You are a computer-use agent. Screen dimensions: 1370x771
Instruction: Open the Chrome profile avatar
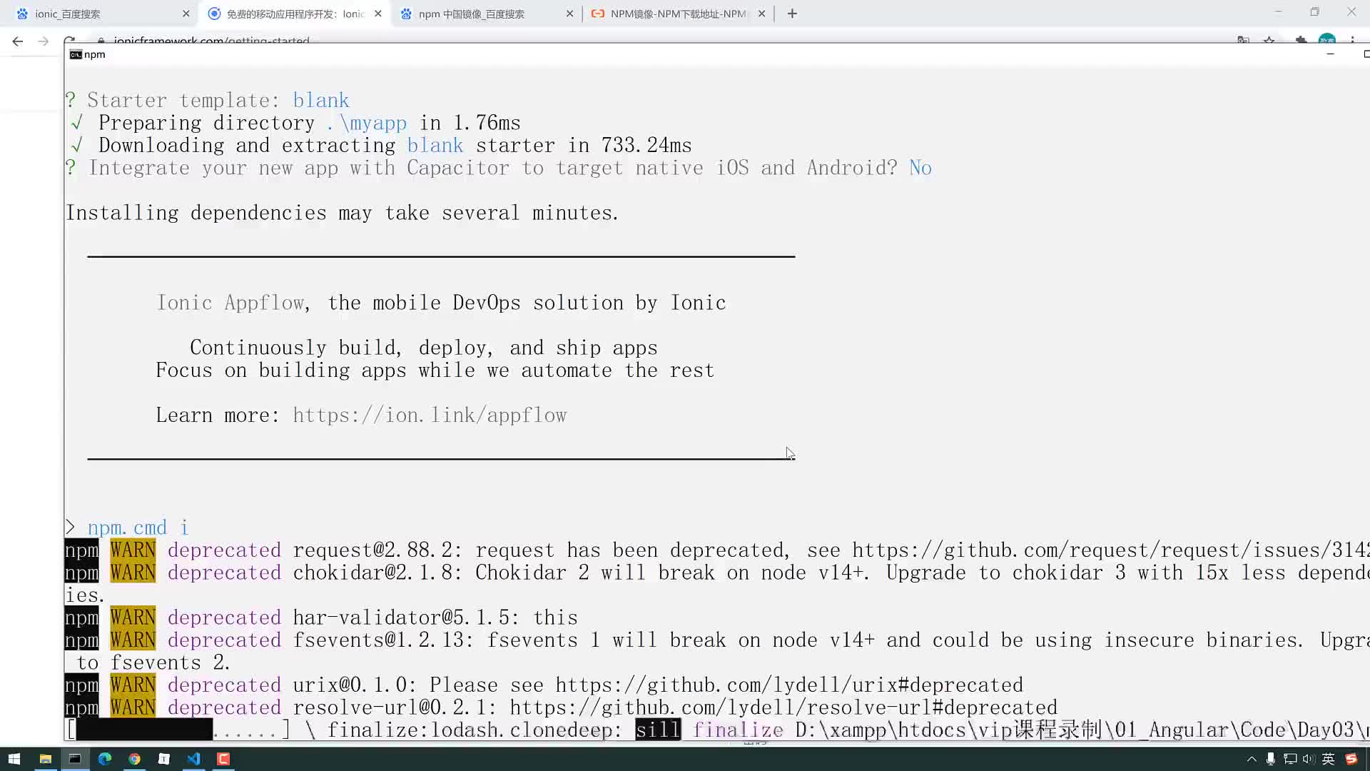(1327, 40)
